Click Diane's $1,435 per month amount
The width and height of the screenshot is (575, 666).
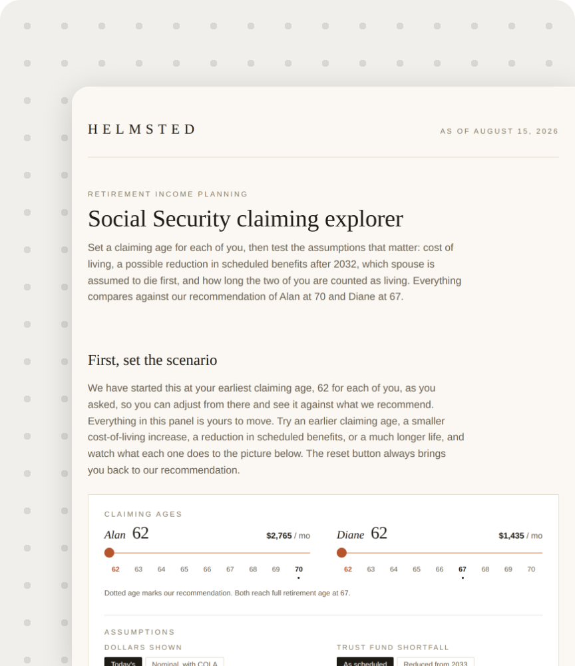(520, 535)
